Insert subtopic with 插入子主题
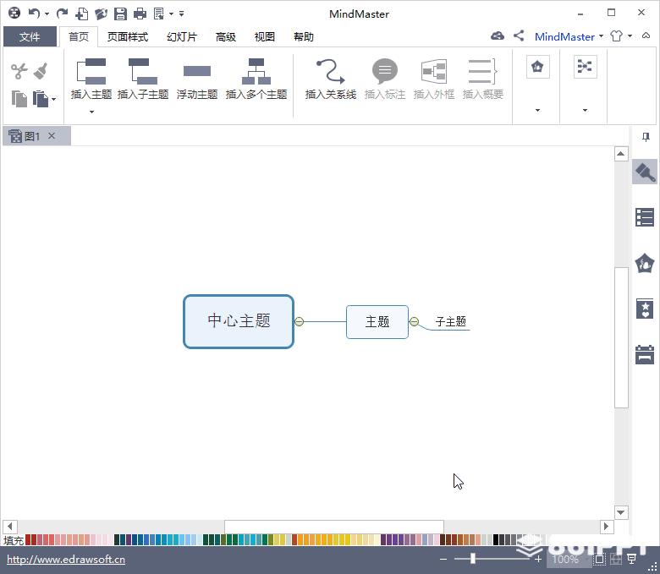Screen dimensions: 660x574 (x=143, y=79)
